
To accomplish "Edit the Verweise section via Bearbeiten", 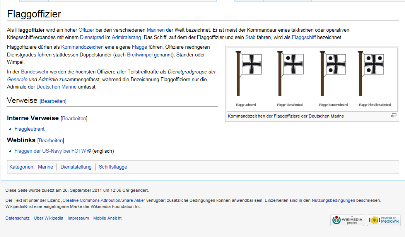I will tap(53, 101).
